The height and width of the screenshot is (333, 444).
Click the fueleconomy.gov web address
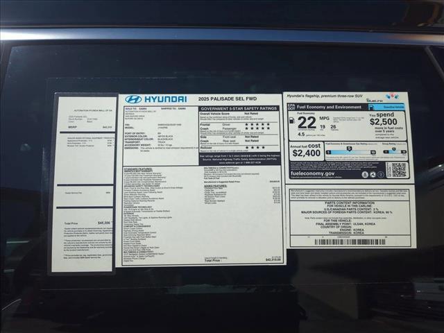[312, 173]
